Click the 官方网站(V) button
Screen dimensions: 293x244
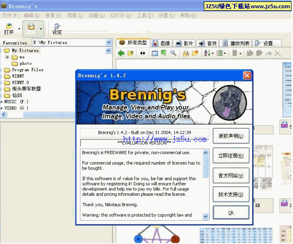point(231,175)
